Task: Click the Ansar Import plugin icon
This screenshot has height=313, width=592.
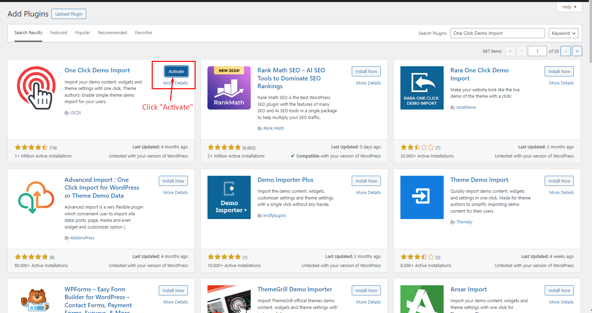Action: pyautogui.click(x=422, y=299)
